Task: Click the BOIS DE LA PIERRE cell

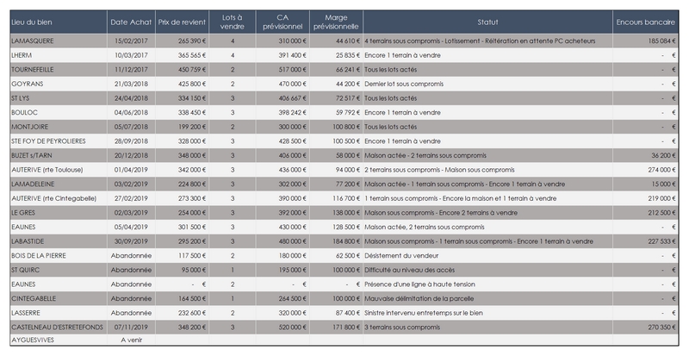Action: 59,256
